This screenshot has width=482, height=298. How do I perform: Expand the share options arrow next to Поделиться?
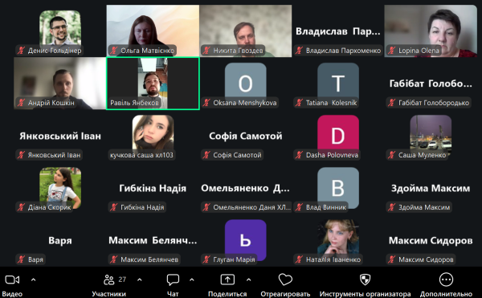(248, 280)
